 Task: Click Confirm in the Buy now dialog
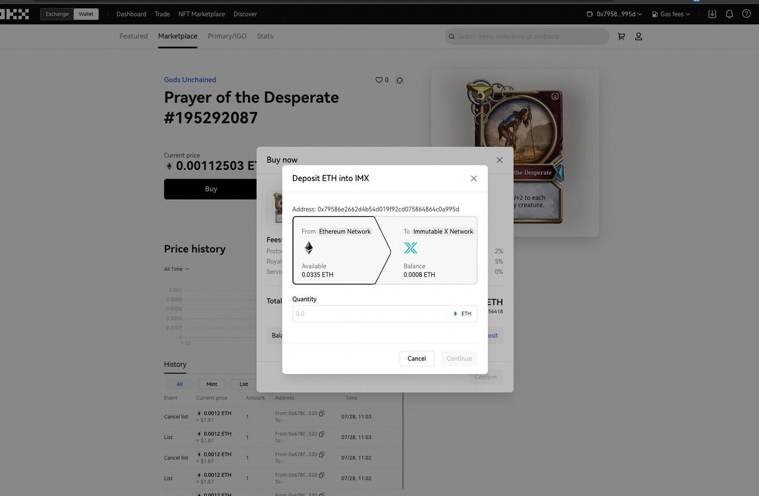point(486,377)
